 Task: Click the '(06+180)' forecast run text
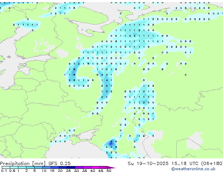[212, 164]
